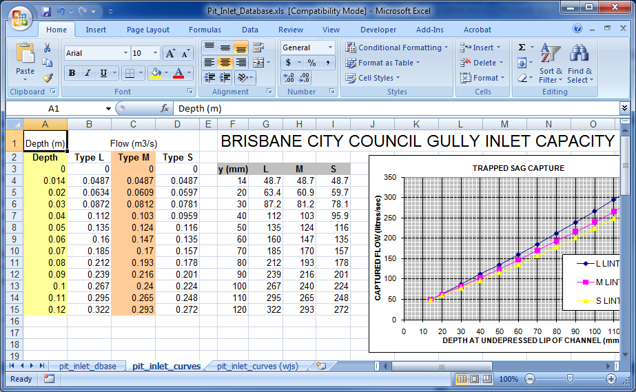Viewport: 636px width, 392px height.
Task: Apply borders to the cell
Action: [130, 73]
